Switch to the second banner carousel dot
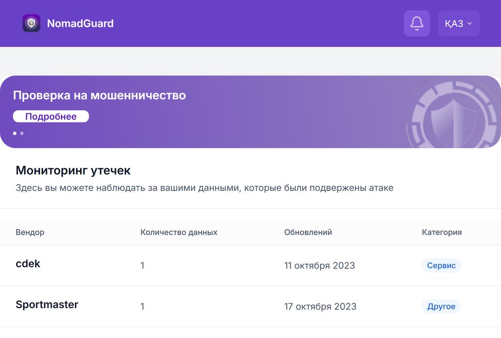501x338 pixels. tap(22, 133)
